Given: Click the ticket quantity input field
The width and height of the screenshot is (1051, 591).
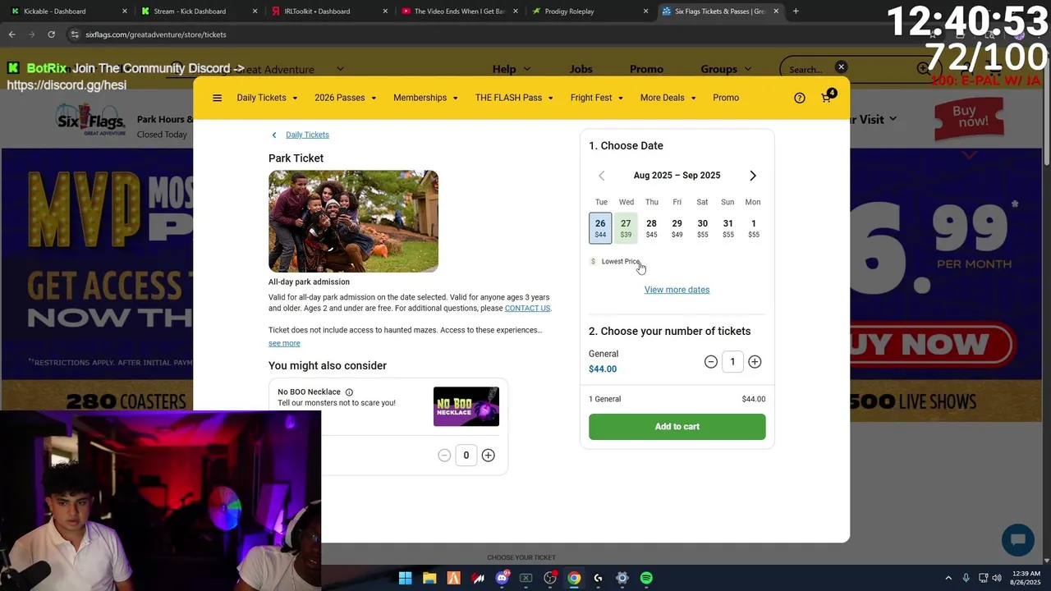Looking at the screenshot, I should point(732,362).
